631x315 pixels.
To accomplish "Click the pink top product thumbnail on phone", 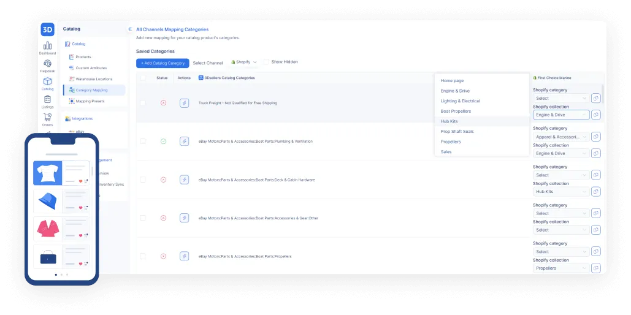I will tap(47, 229).
